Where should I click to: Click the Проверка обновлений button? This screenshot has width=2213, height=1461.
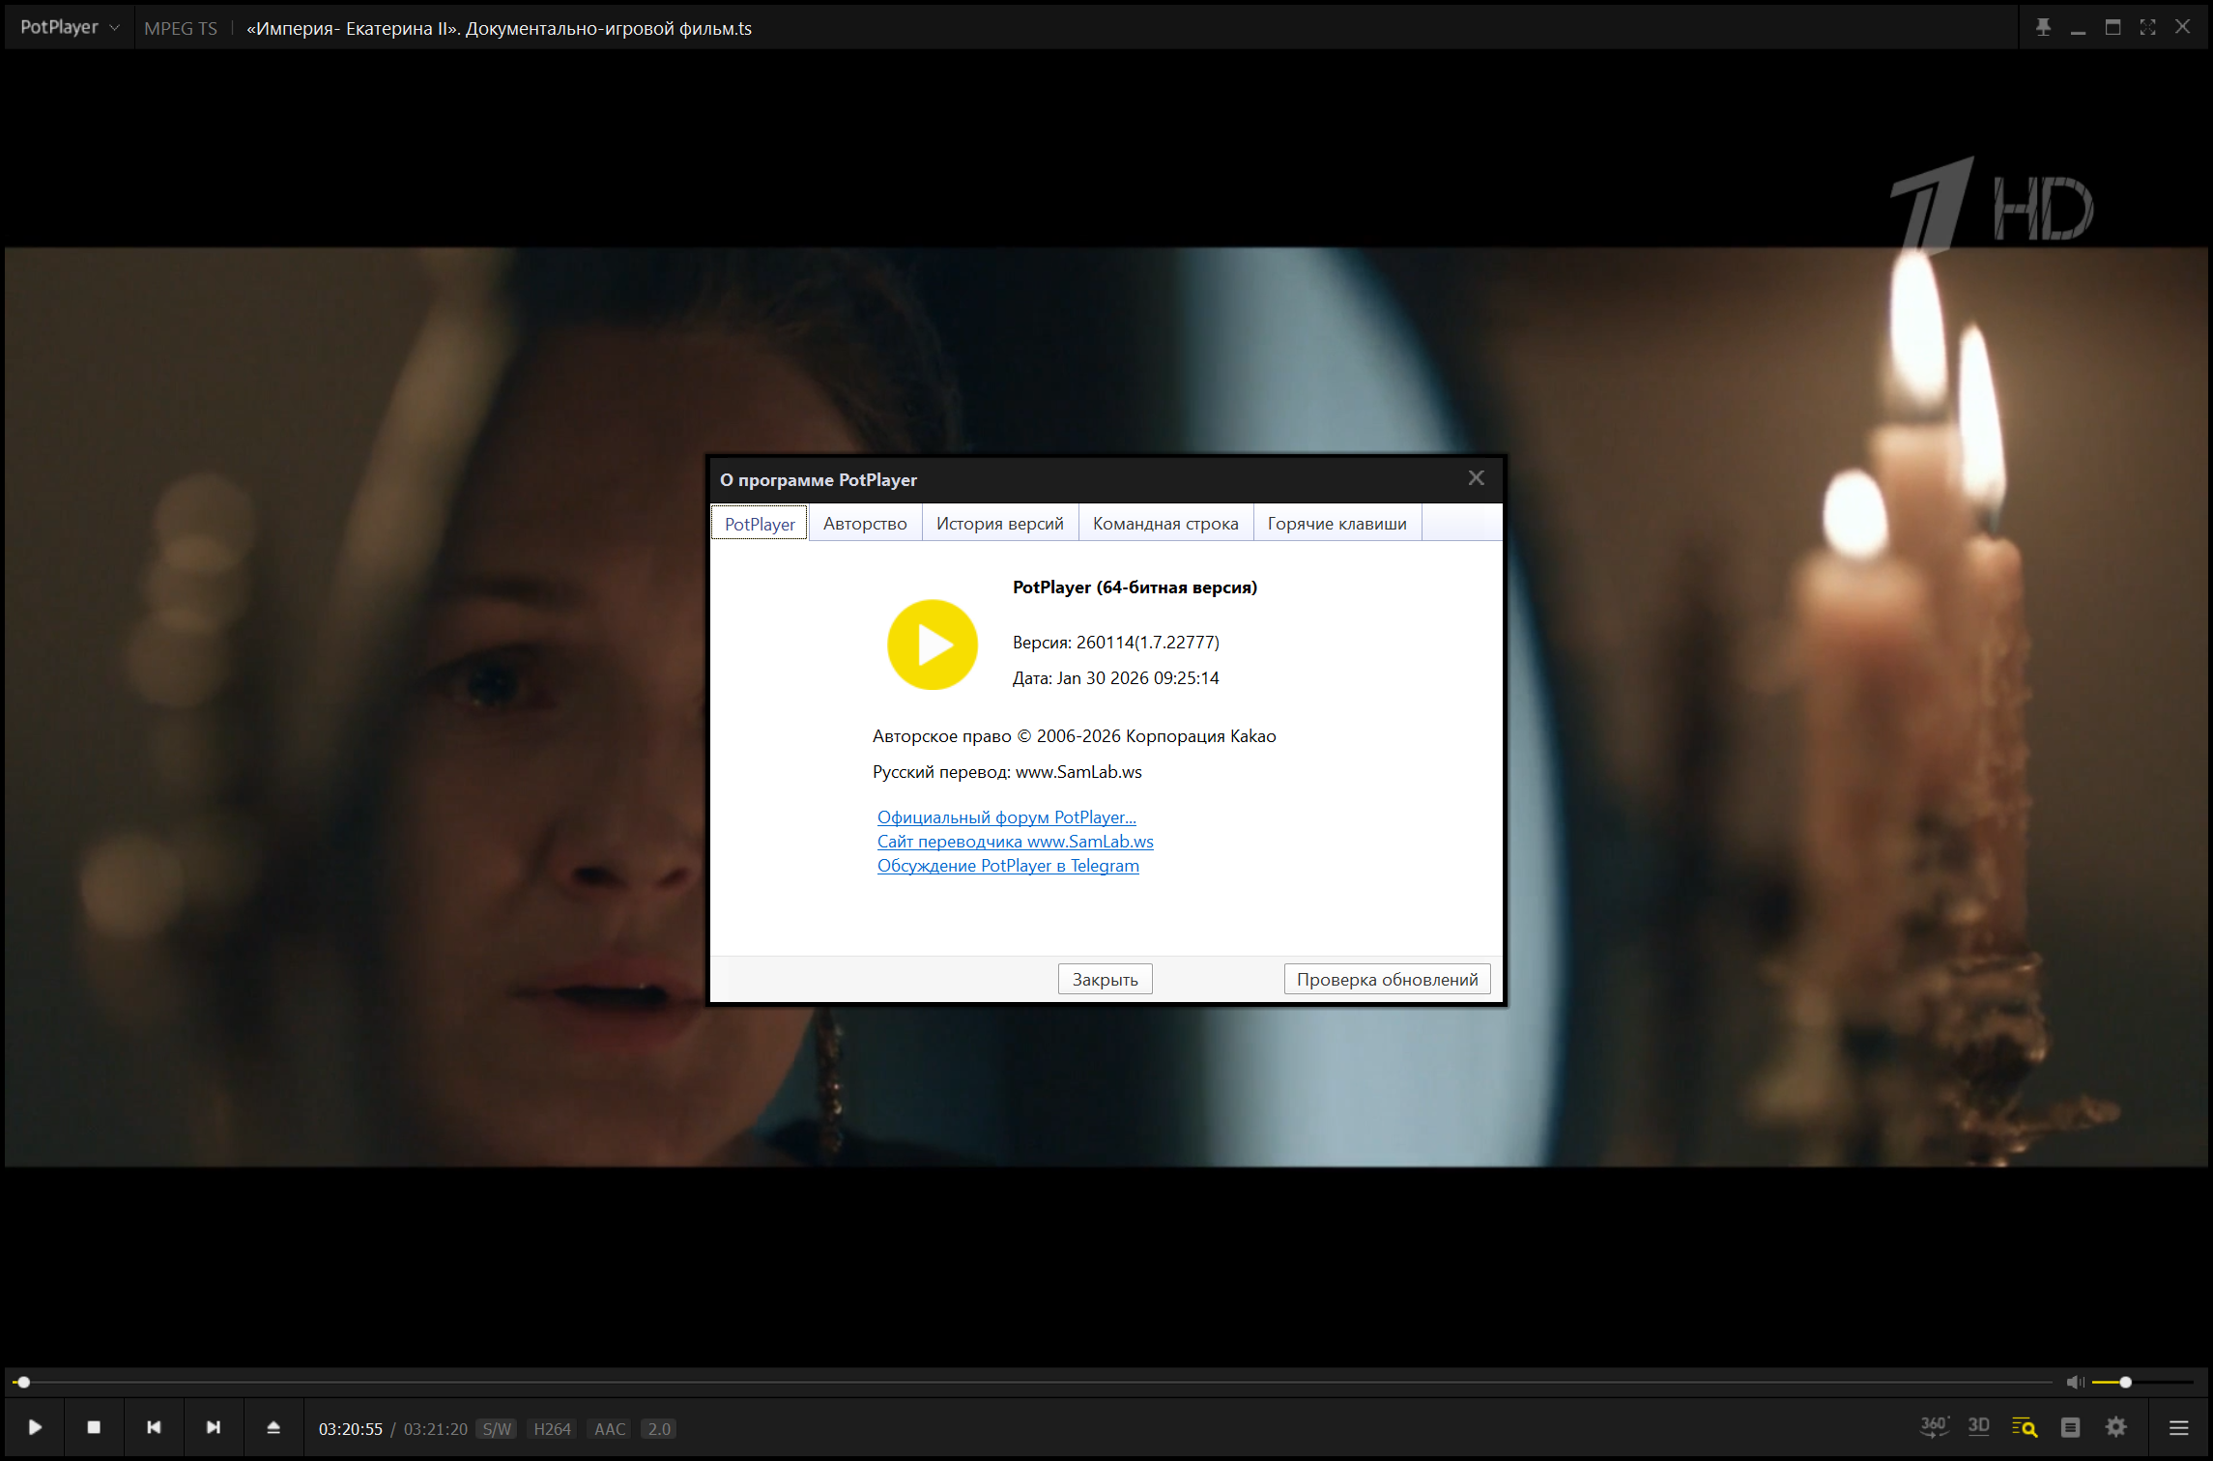[x=1386, y=979]
